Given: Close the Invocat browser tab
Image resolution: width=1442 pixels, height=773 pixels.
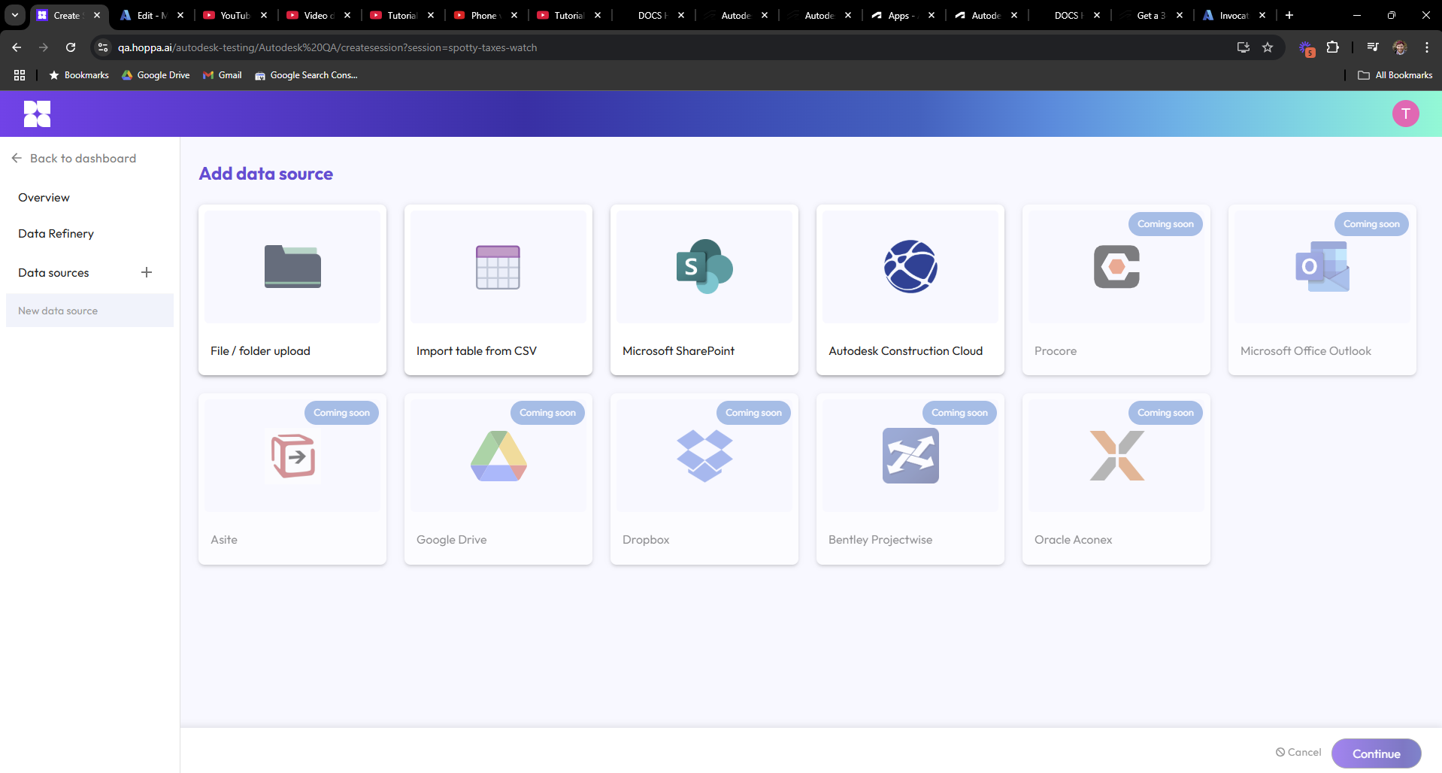Looking at the screenshot, I should pyautogui.click(x=1262, y=15).
